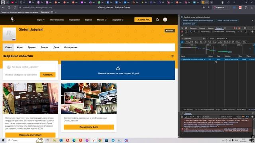Click Switch DevTools to Russian button

(228, 21)
